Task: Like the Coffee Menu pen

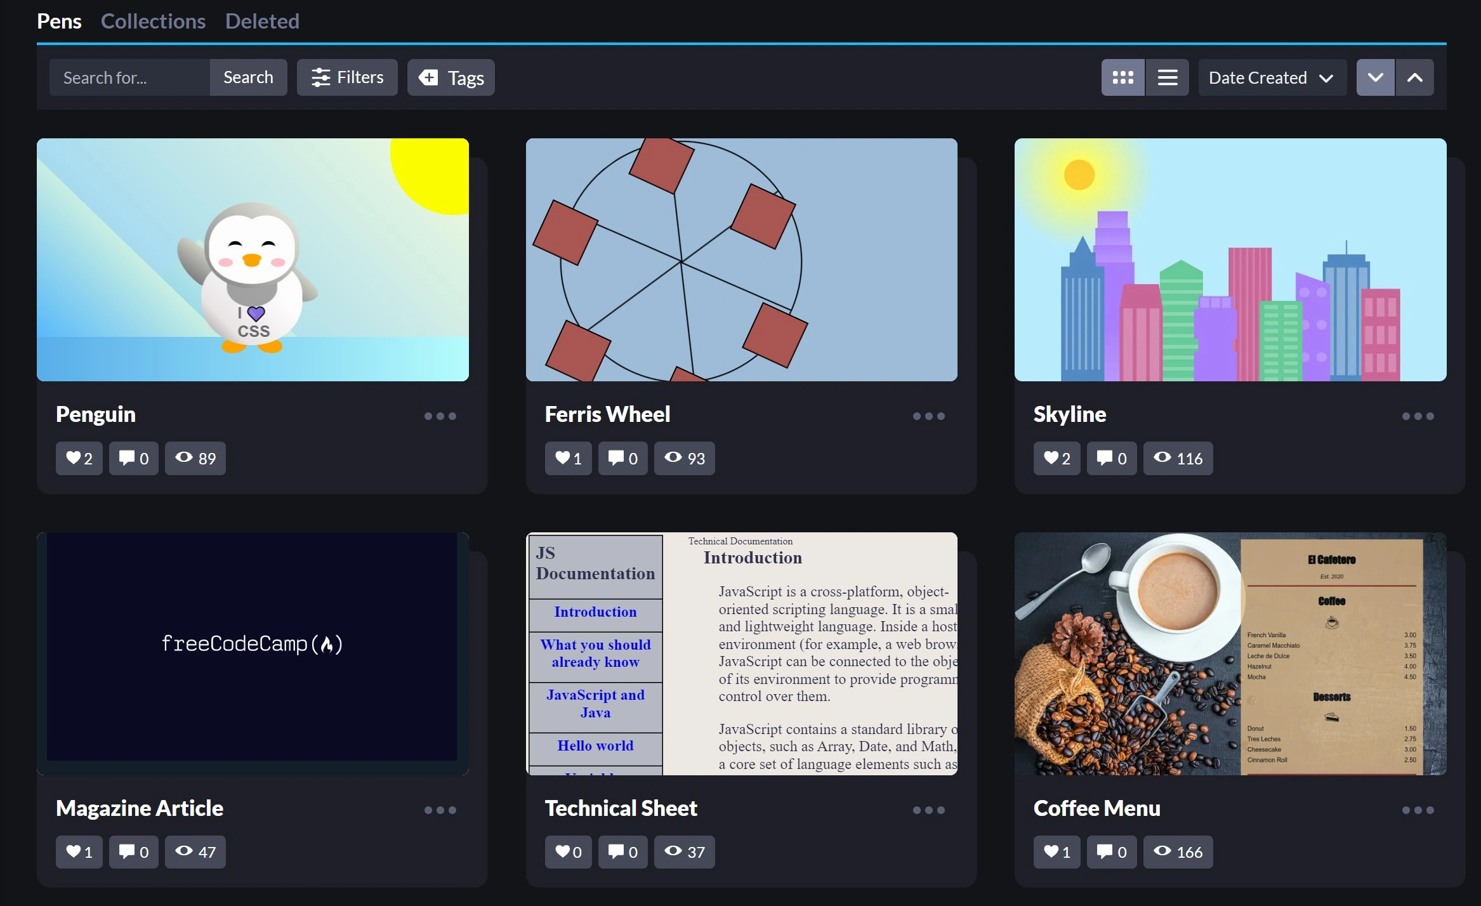Action: pos(1055,851)
